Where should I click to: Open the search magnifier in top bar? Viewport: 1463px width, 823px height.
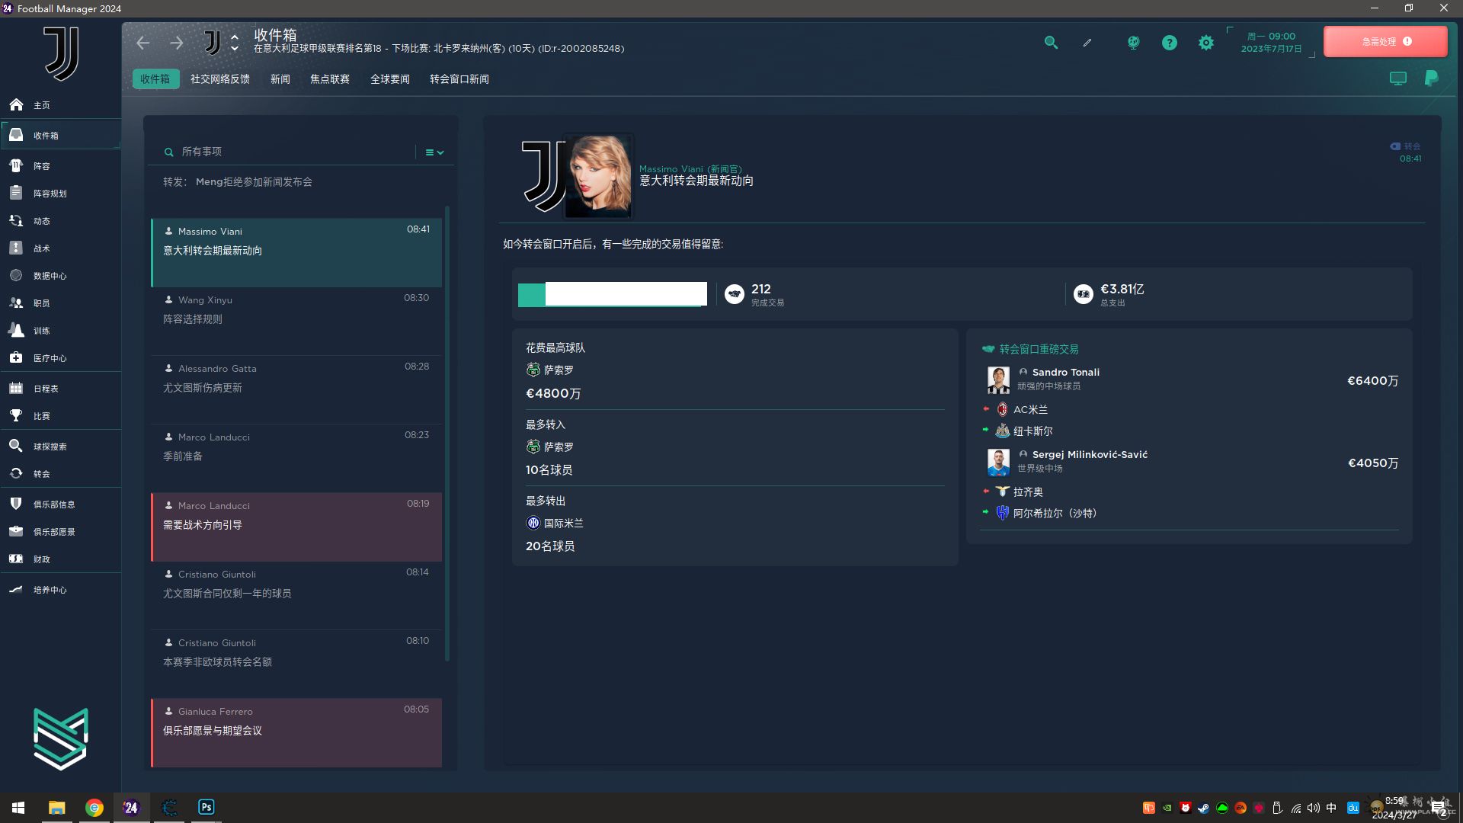pos(1051,43)
